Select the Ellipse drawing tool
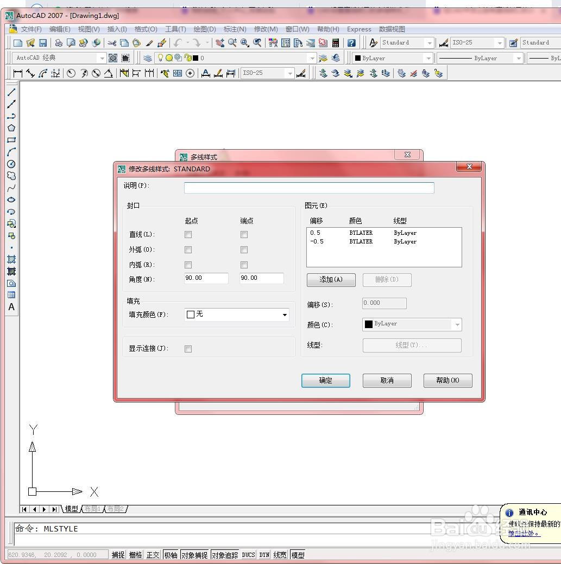561x564 pixels. pyautogui.click(x=11, y=200)
